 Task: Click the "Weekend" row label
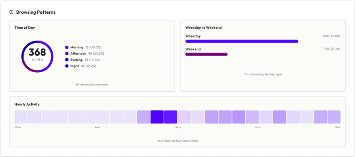click(193, 49)
